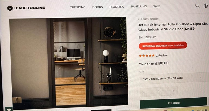Go to the Sale section
This screenshot has height=111, width=209.
point(157,6)
